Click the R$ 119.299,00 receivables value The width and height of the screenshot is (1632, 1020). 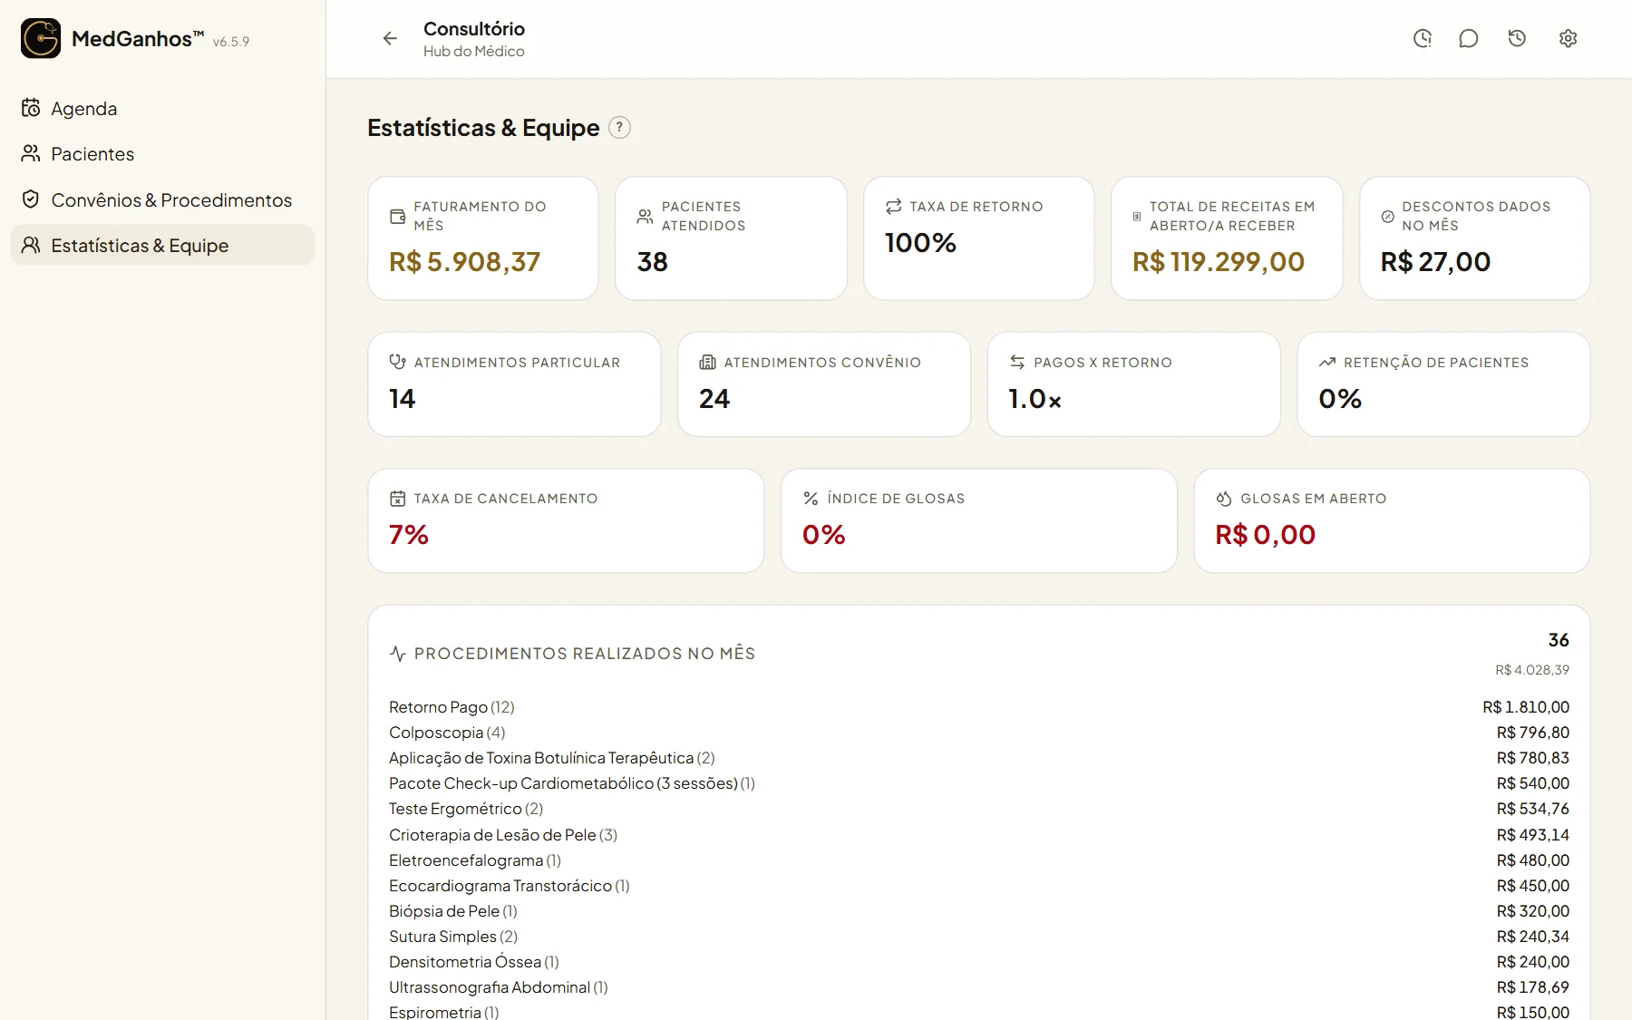pyautogui.click(x=1219, y=262)
